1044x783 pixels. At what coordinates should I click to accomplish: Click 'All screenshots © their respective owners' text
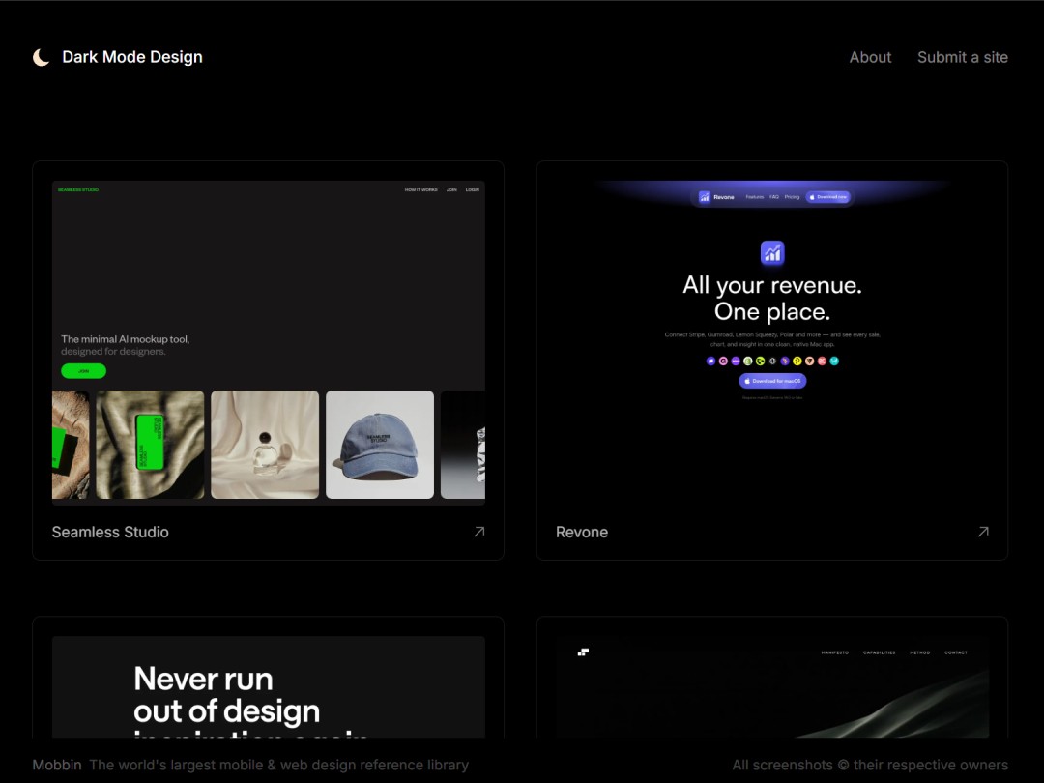pyautogui.click(x=870, y=765)
